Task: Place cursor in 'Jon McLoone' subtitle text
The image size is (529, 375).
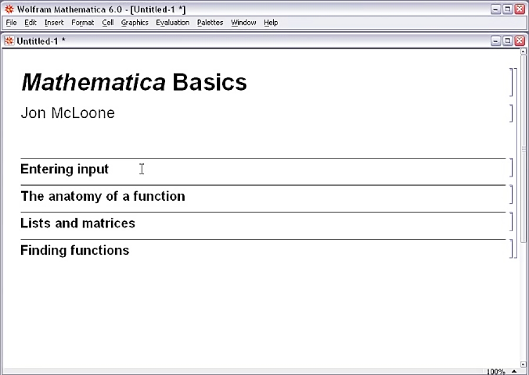Action: pyautogui.click(x=68, y=113)
